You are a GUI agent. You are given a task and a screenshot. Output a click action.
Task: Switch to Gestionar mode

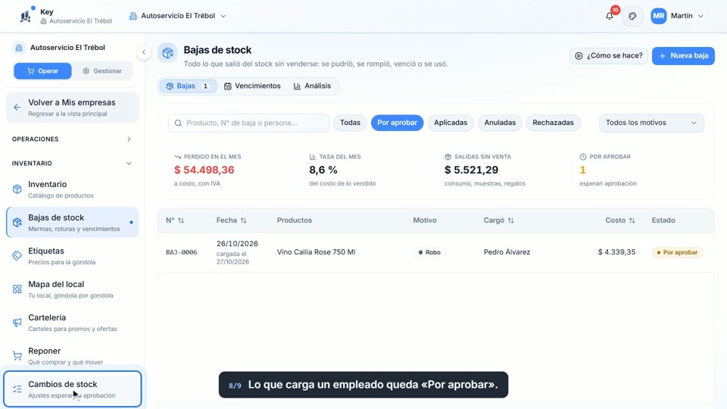pyautogui.click(x=102, y=71)
